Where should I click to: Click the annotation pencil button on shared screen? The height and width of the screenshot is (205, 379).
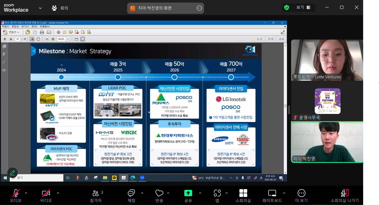pos(12,173)
